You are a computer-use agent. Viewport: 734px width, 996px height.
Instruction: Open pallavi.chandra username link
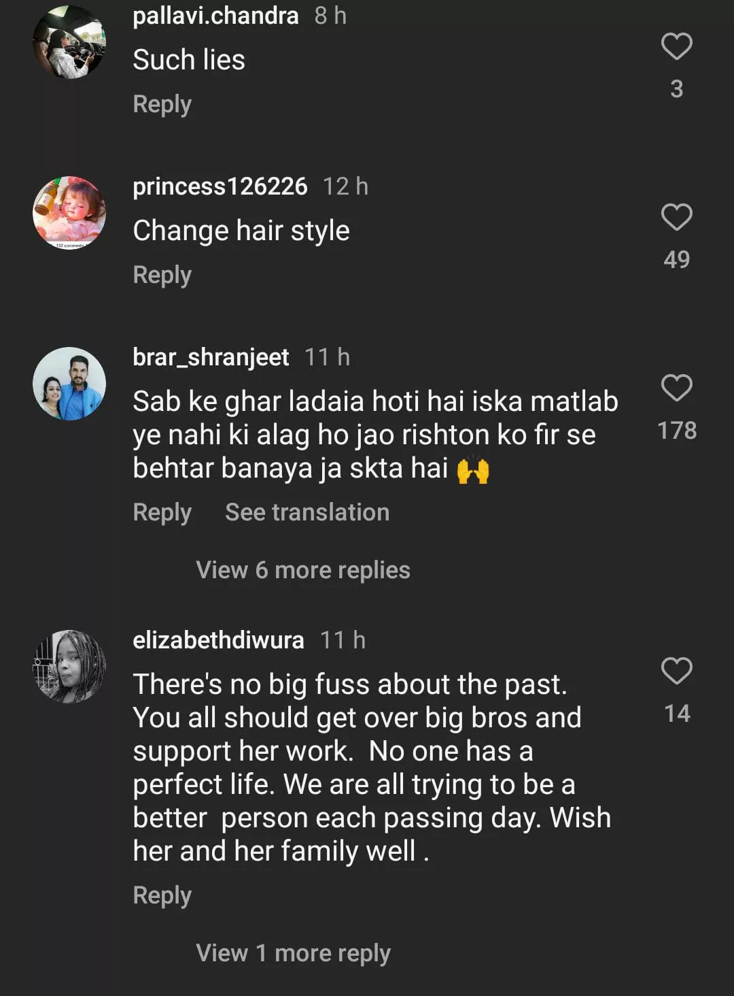(x=215, y=16)
